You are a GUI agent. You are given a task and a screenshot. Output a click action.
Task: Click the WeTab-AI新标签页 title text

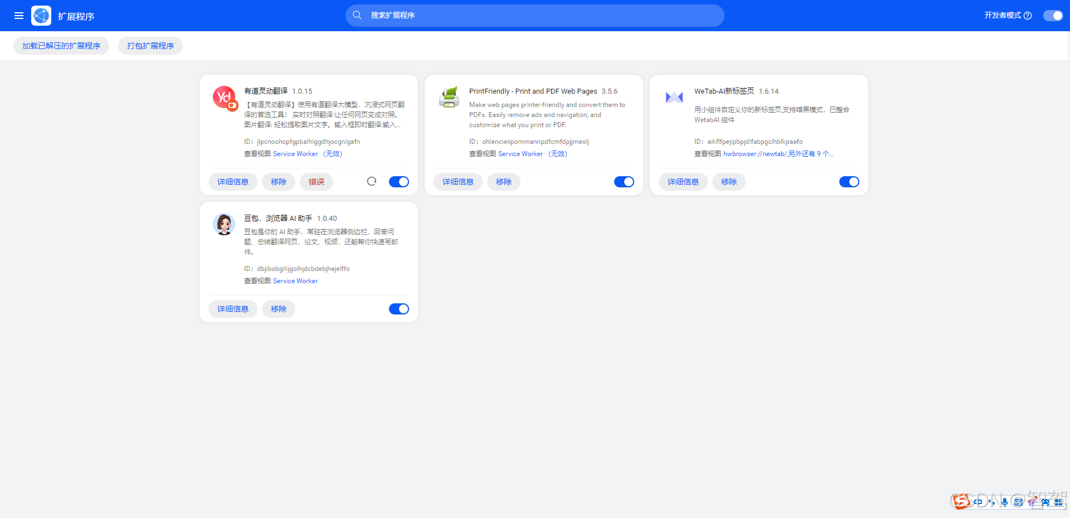[724, 91]
